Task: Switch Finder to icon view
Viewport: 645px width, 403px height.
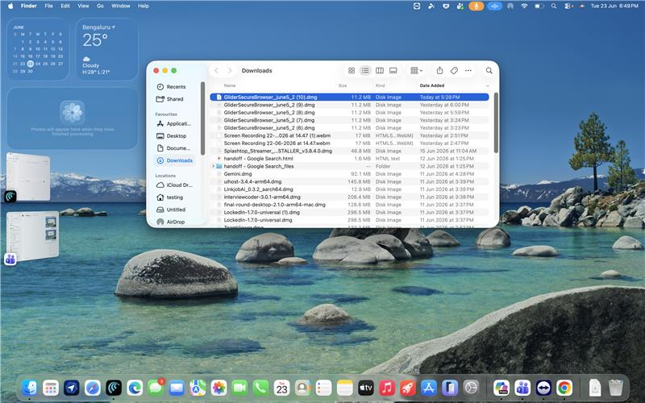Action: [352, 71]
